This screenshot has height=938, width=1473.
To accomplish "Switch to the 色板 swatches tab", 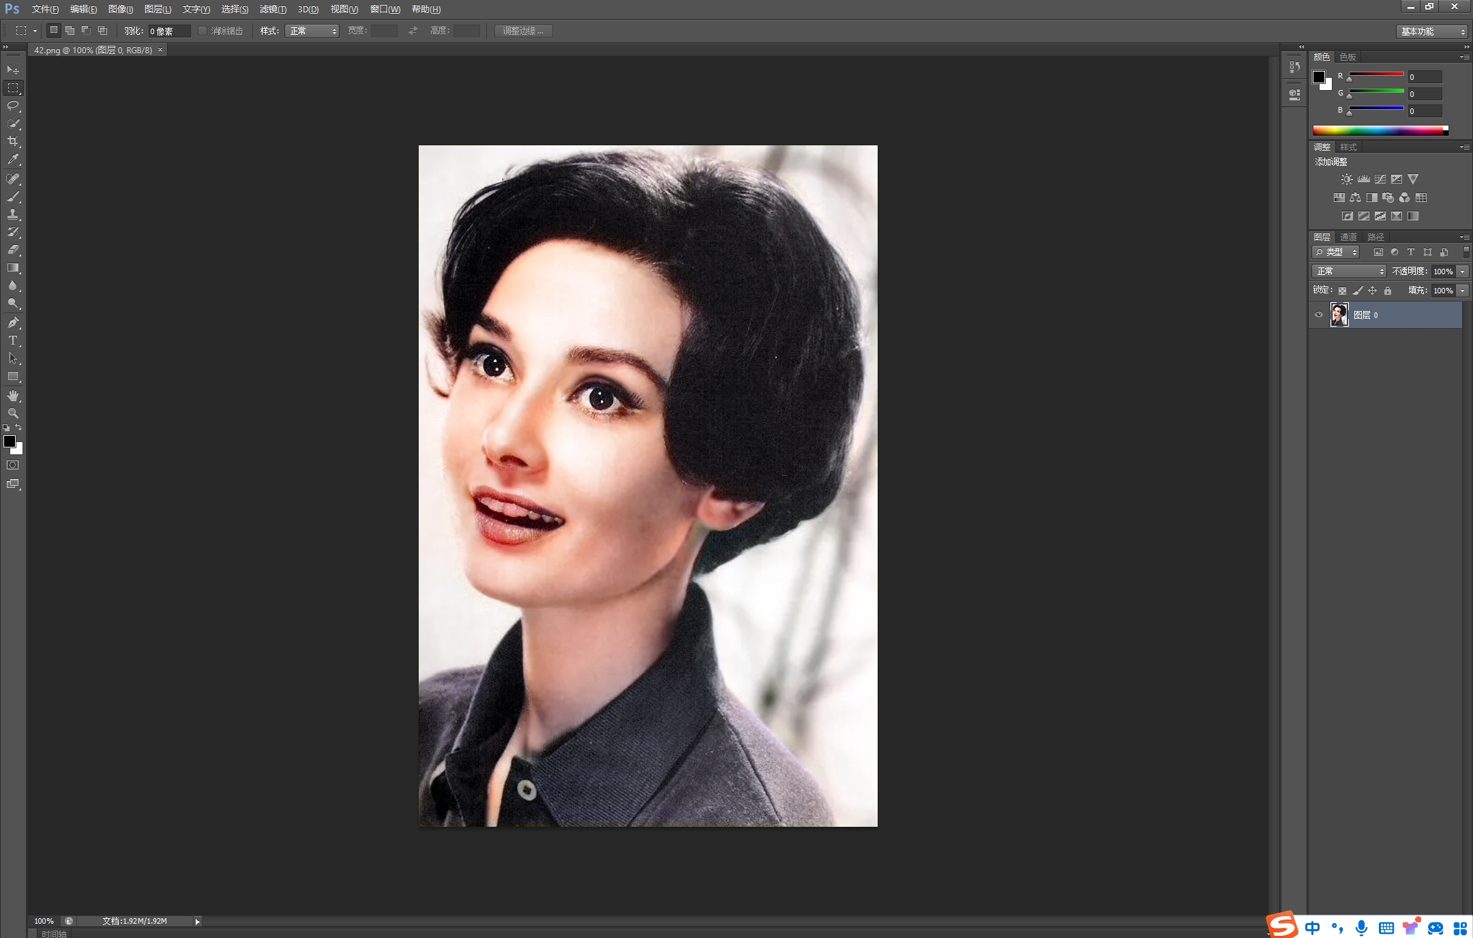I will point(1348,57).
